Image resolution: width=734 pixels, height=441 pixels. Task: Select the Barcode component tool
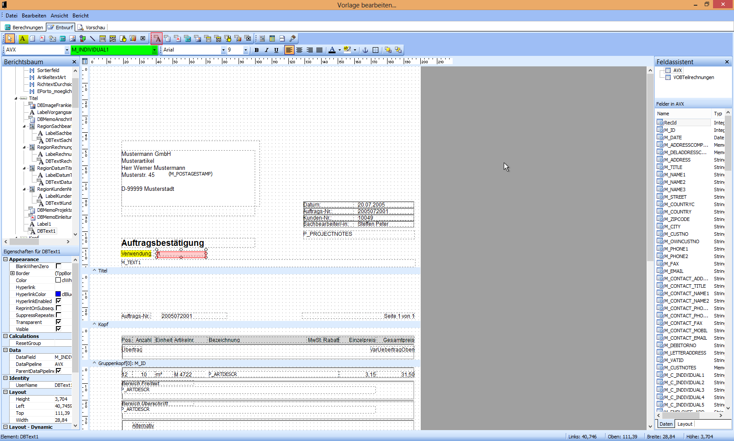click(103, 38)
